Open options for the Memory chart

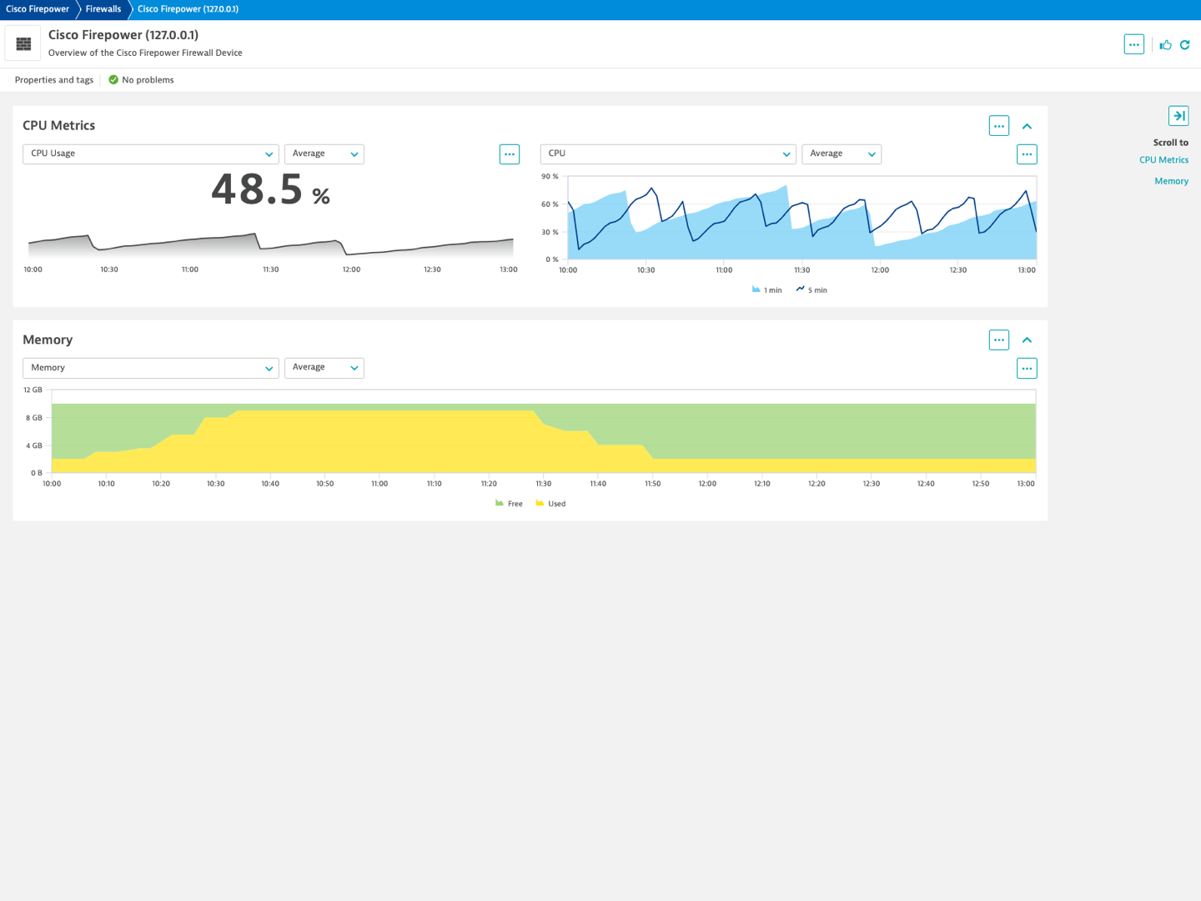[1027, 368]
